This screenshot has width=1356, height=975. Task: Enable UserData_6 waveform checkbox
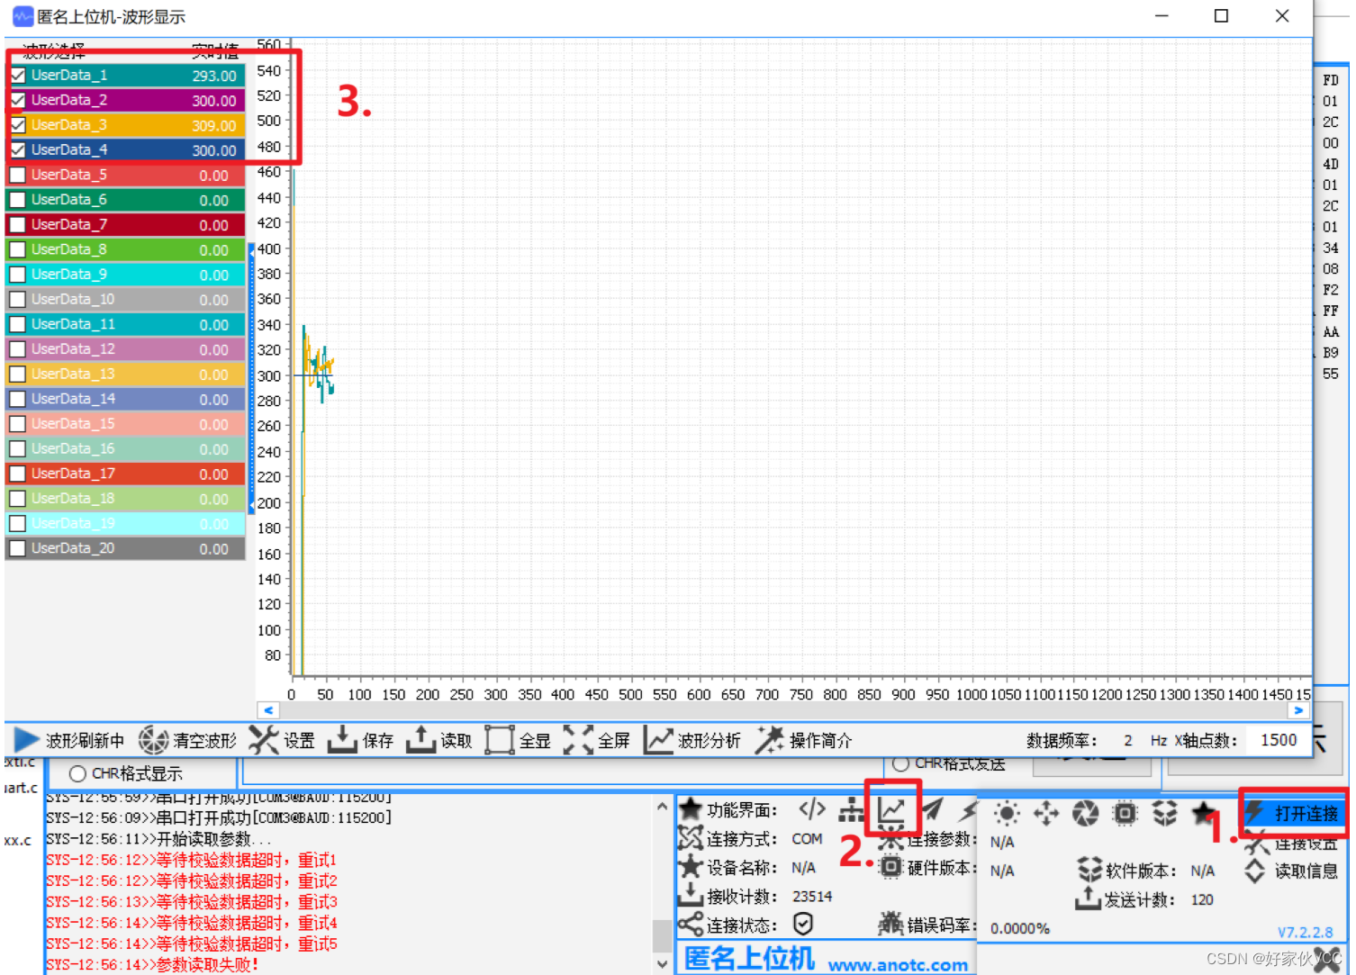tap(18, 200)
